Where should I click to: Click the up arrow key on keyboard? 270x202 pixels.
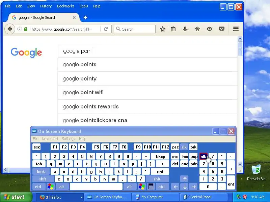(185, 179)
